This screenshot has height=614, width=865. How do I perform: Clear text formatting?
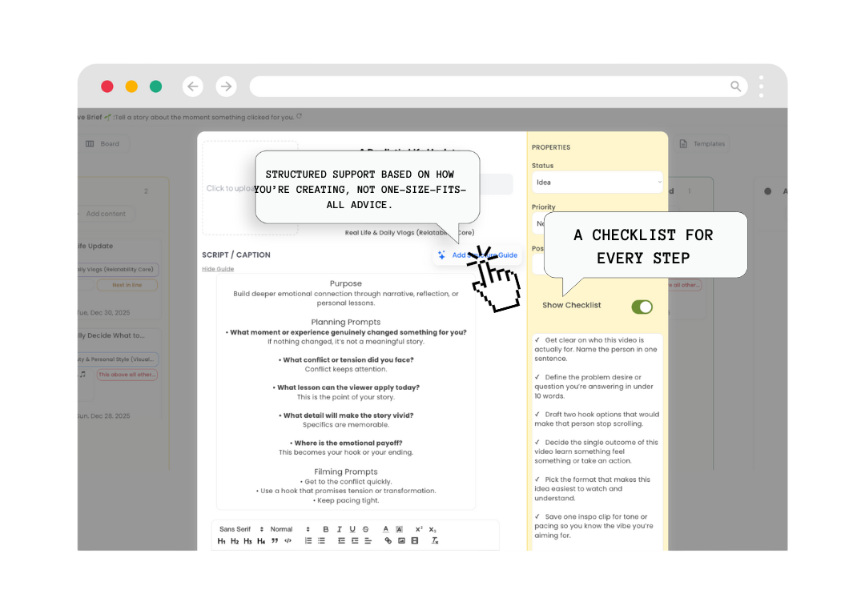tap(435, 540)
